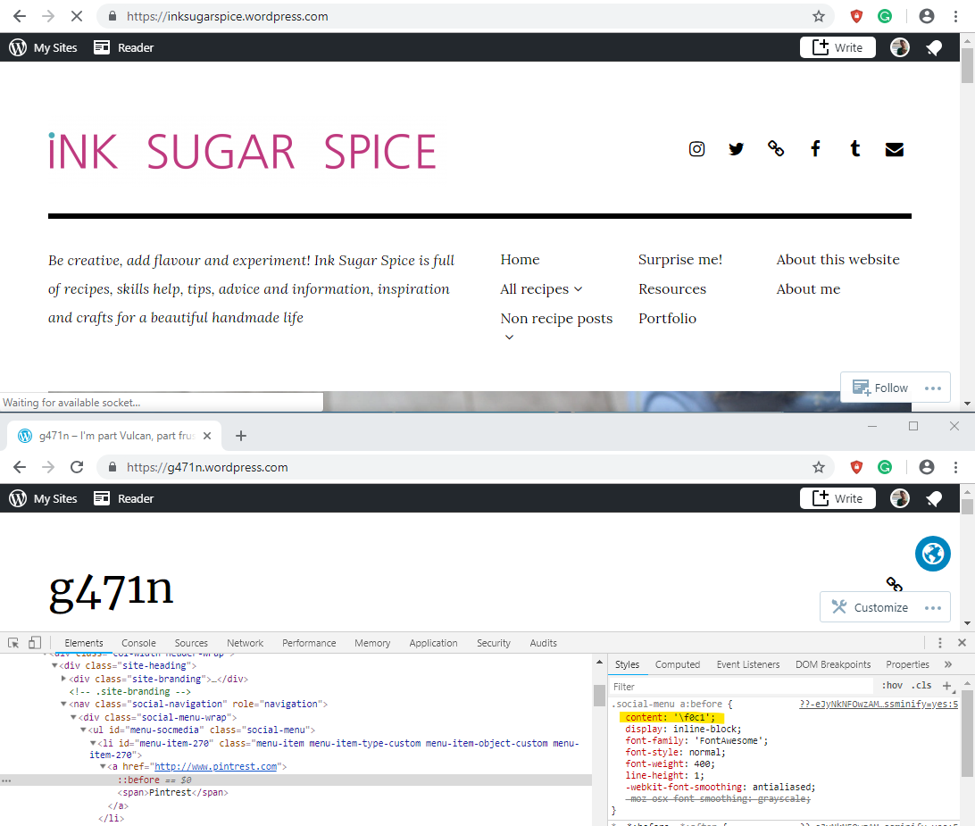Open Event Listeners tab
975x826 pixels.
point(748,664)
